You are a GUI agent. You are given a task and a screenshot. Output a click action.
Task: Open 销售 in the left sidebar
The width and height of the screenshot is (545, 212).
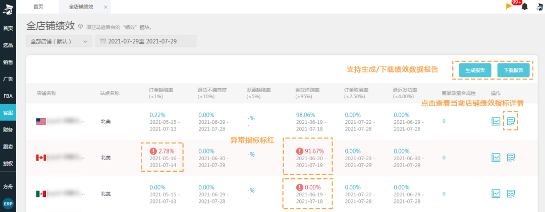point(8,62)
